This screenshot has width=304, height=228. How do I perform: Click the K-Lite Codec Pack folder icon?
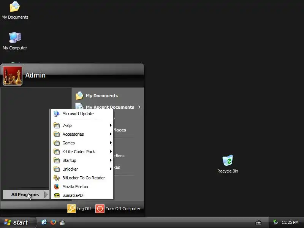tap(56, 152)
